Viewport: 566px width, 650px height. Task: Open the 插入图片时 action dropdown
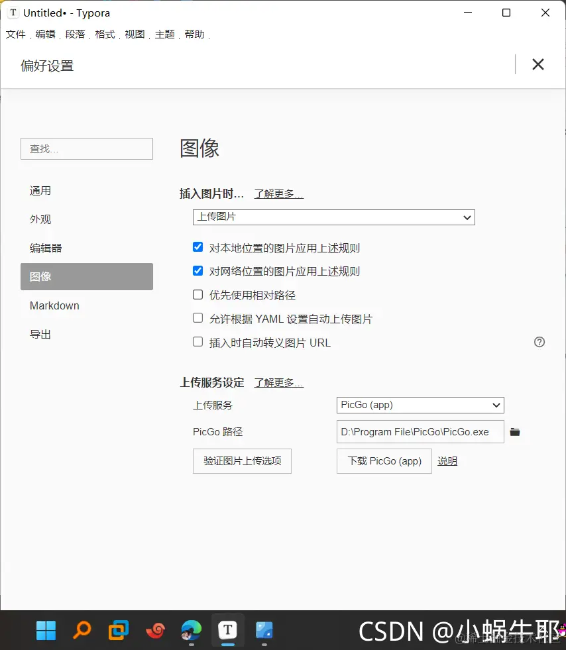pos(333,217)
